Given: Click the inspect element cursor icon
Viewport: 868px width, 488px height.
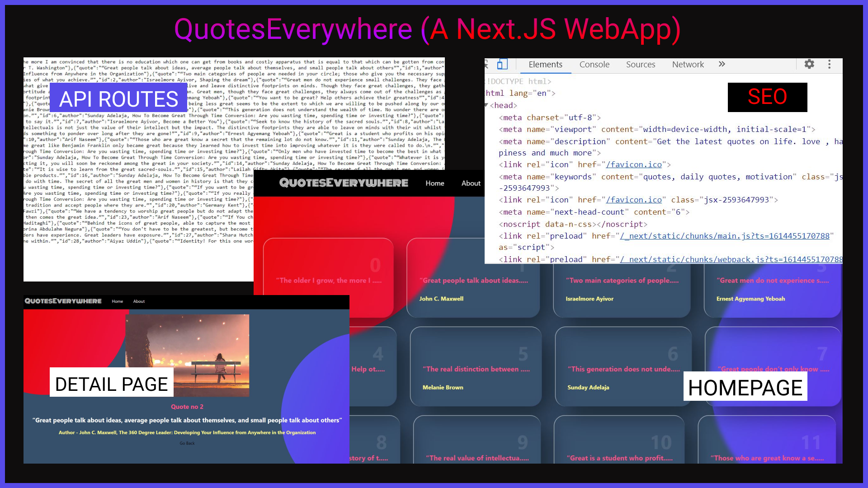Looking at the screenshot, I should click(486, 64).
